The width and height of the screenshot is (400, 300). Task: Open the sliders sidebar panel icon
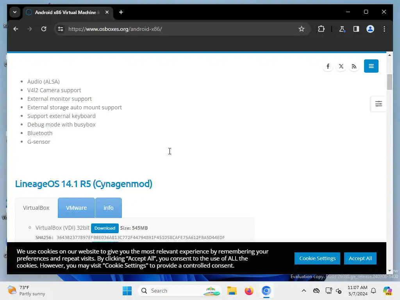coord(378,104)
